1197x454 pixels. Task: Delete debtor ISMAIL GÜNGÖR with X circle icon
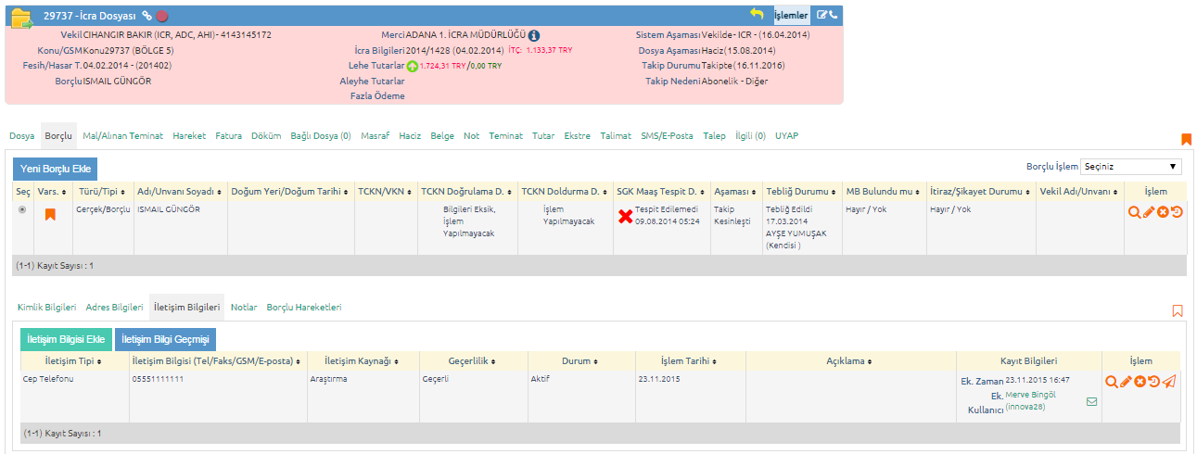(x=1163, y=212)
